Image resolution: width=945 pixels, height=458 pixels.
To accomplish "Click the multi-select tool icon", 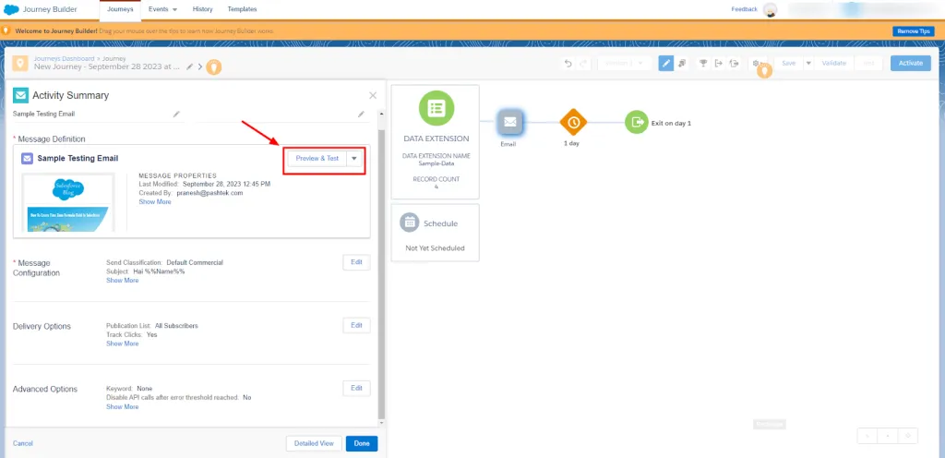I will coord(682,64).
